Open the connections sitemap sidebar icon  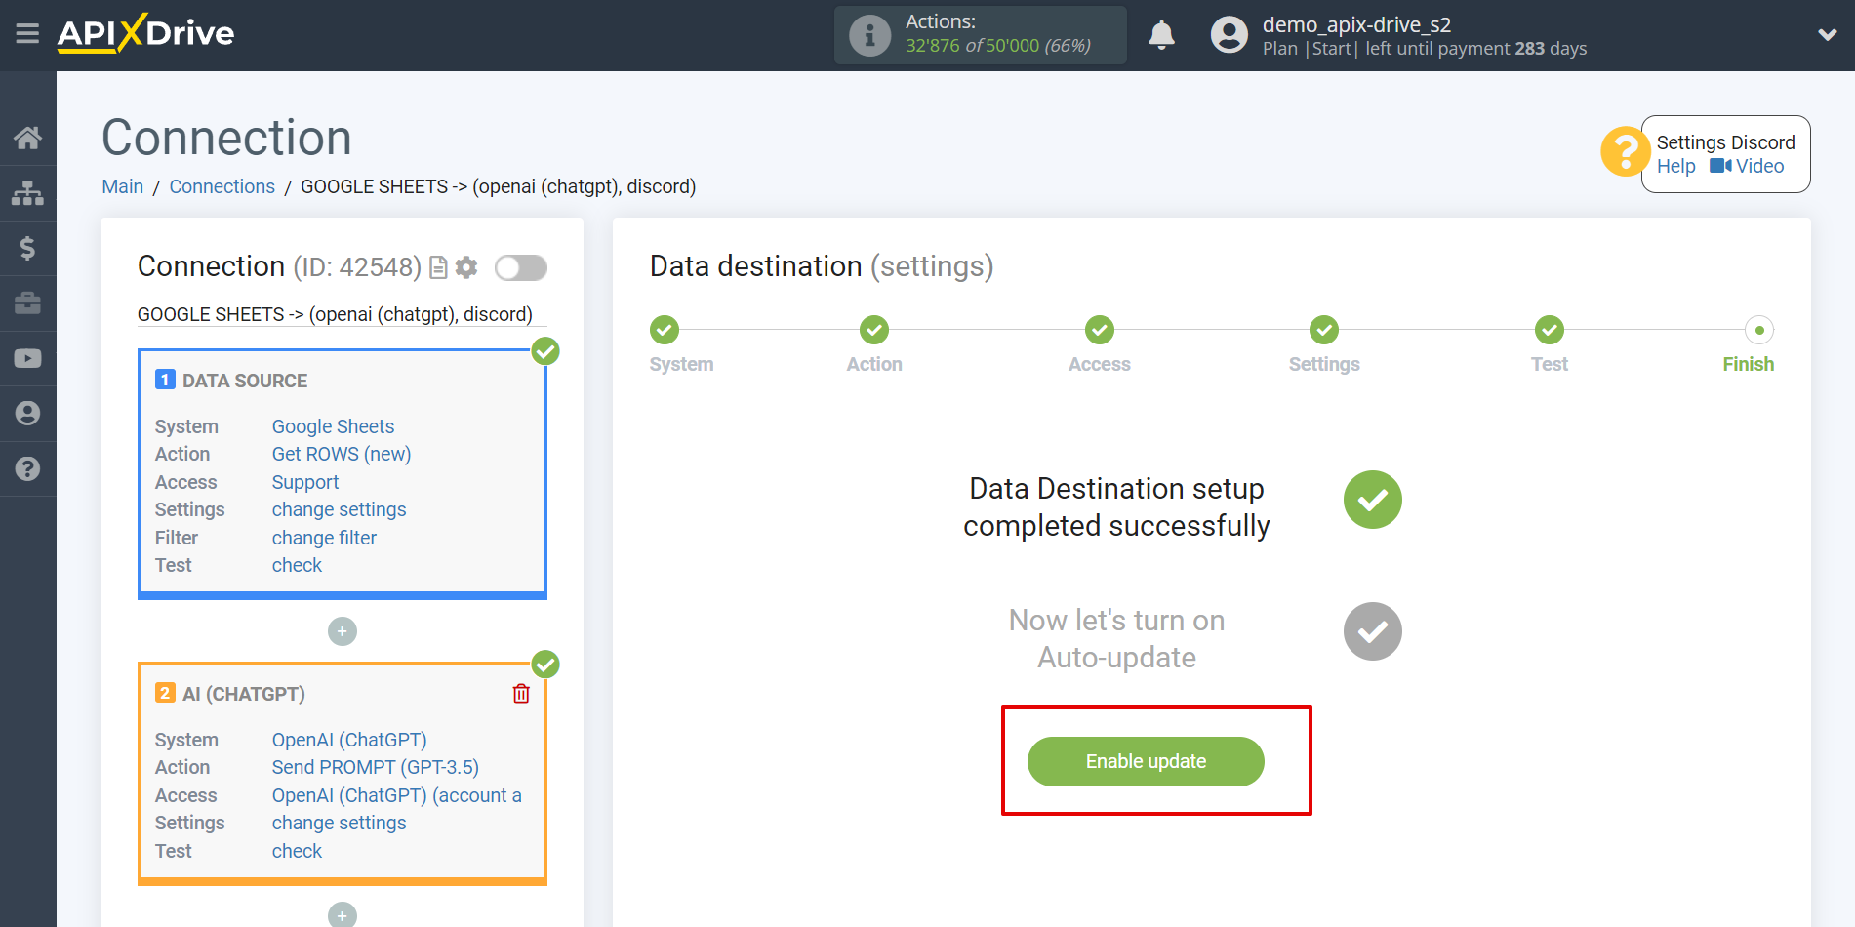click(x=27, y=193)
